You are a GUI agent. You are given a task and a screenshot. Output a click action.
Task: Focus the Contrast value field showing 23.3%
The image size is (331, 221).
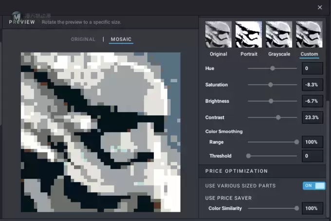[312, 117]
